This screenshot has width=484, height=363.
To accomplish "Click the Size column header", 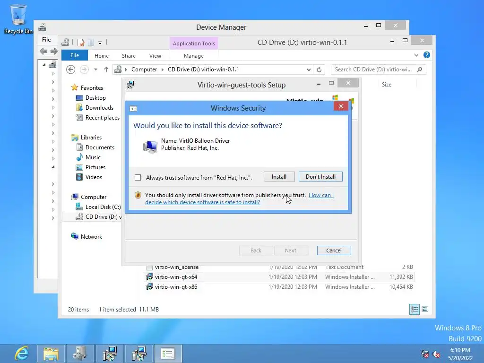I will 398,85.
